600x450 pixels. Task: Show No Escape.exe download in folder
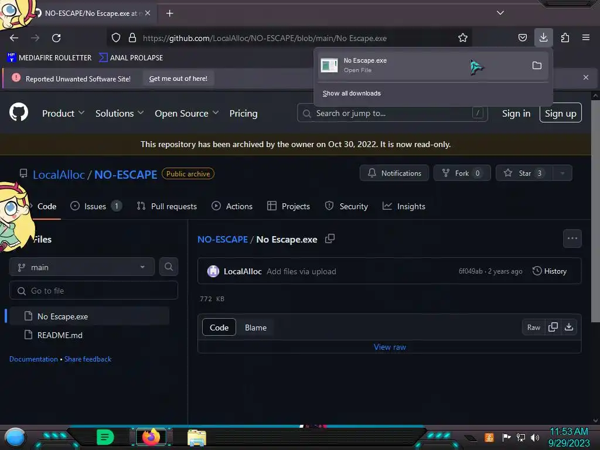point(537,66)
